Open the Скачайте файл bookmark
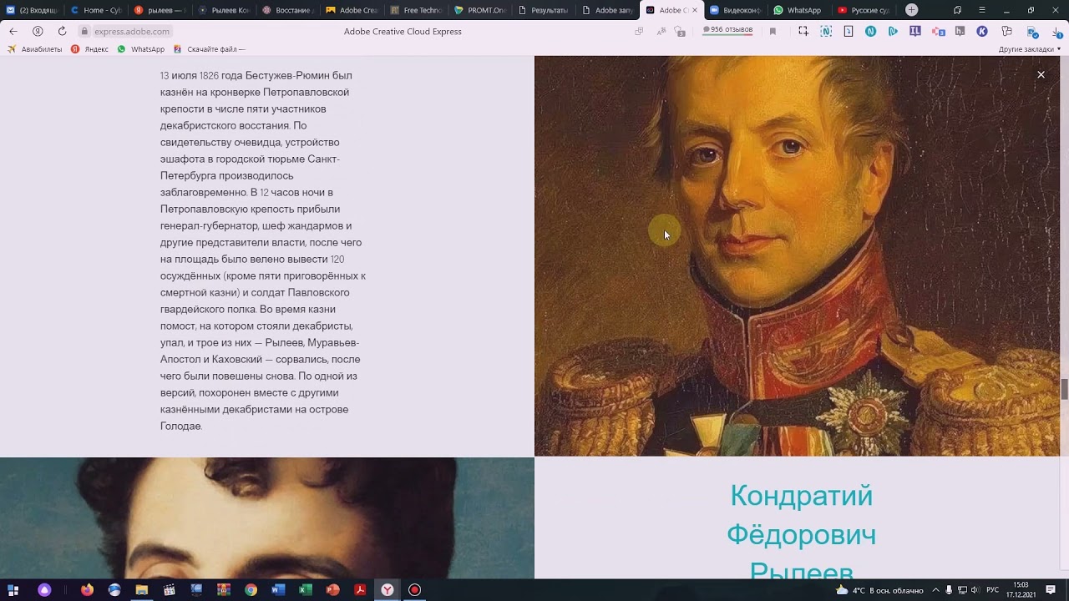This screenshot has height=601, width=1069. (x=209, y=49)
